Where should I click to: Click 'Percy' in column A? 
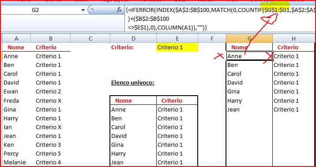[11, 154]
